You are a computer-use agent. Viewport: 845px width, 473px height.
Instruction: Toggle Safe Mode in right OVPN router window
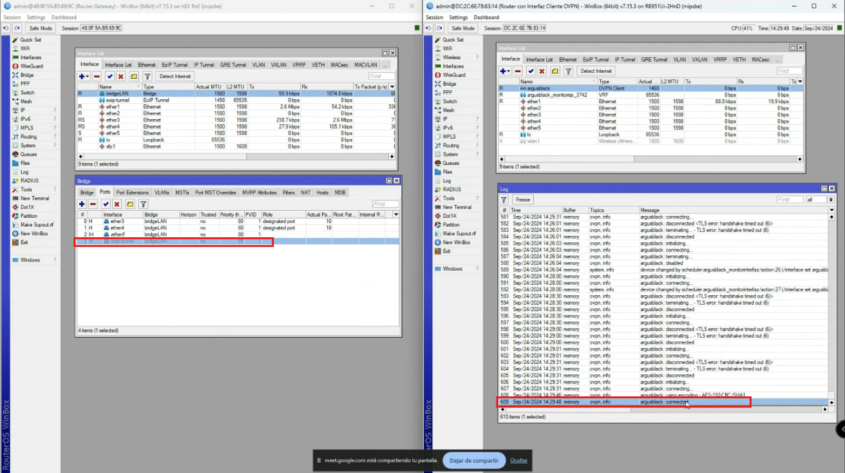(462, 28)
